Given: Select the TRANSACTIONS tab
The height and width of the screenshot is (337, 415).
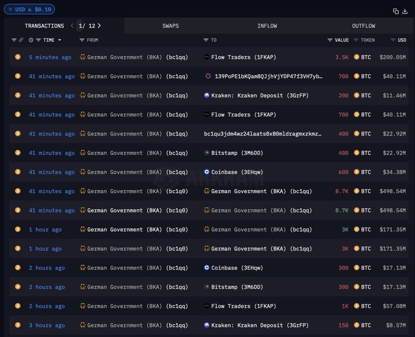Looking at the screenshot, I should [44, 26].
